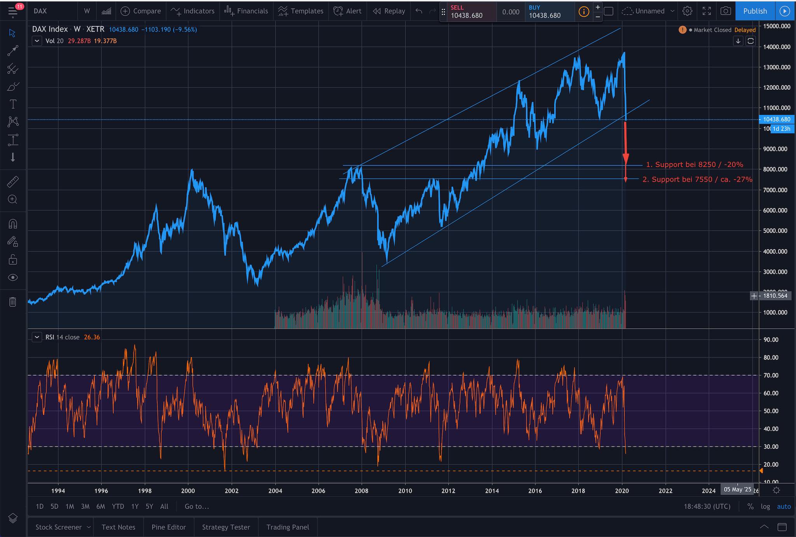Viewport: 796px width, 537px height.
Task: Click the Publish button
Action: point(754,11)
